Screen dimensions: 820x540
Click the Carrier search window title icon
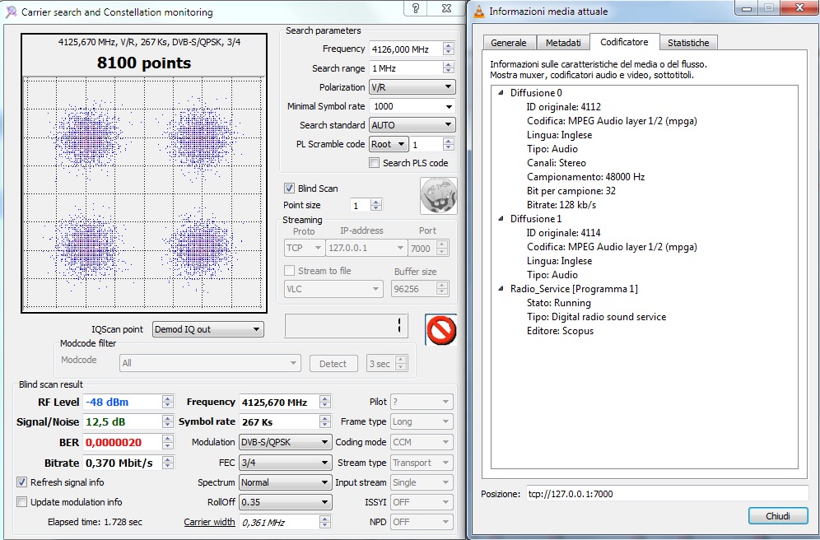pos(11,12)
